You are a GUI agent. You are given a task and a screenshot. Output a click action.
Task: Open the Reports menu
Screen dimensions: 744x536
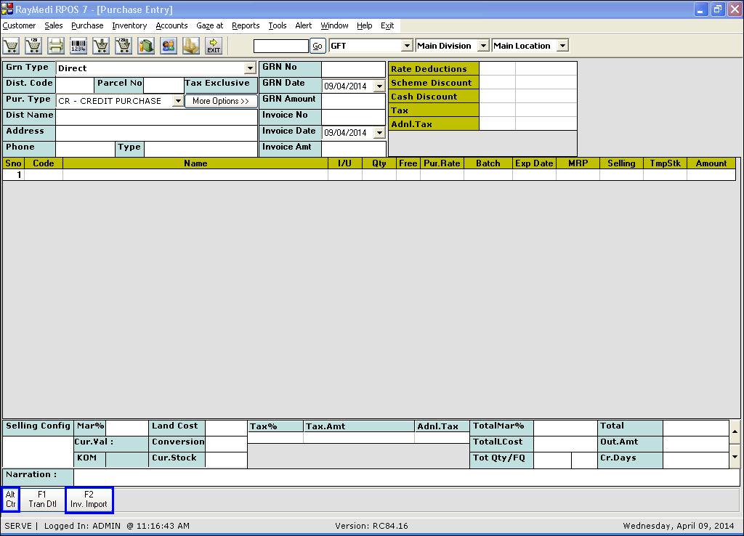point(246,25)
